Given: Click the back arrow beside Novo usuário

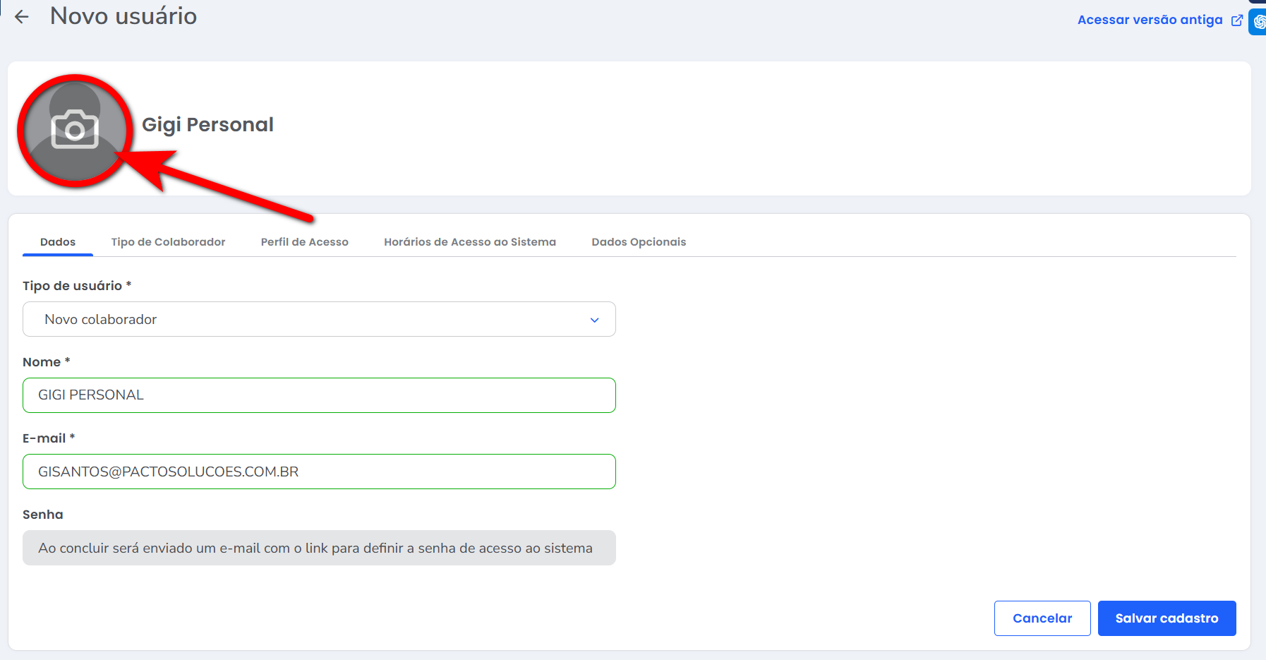Looking at the screenshot, I should [x=22, y=17].
